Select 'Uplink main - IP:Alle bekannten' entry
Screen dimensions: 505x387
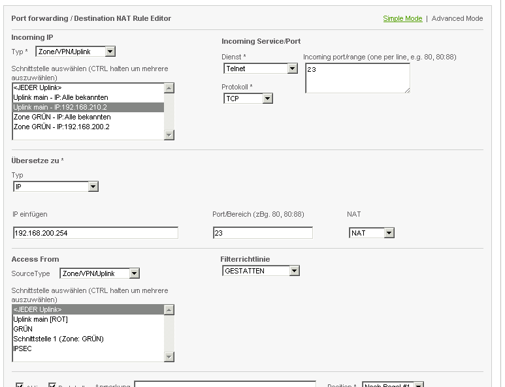pyautogui.click(x=88, y=97)
